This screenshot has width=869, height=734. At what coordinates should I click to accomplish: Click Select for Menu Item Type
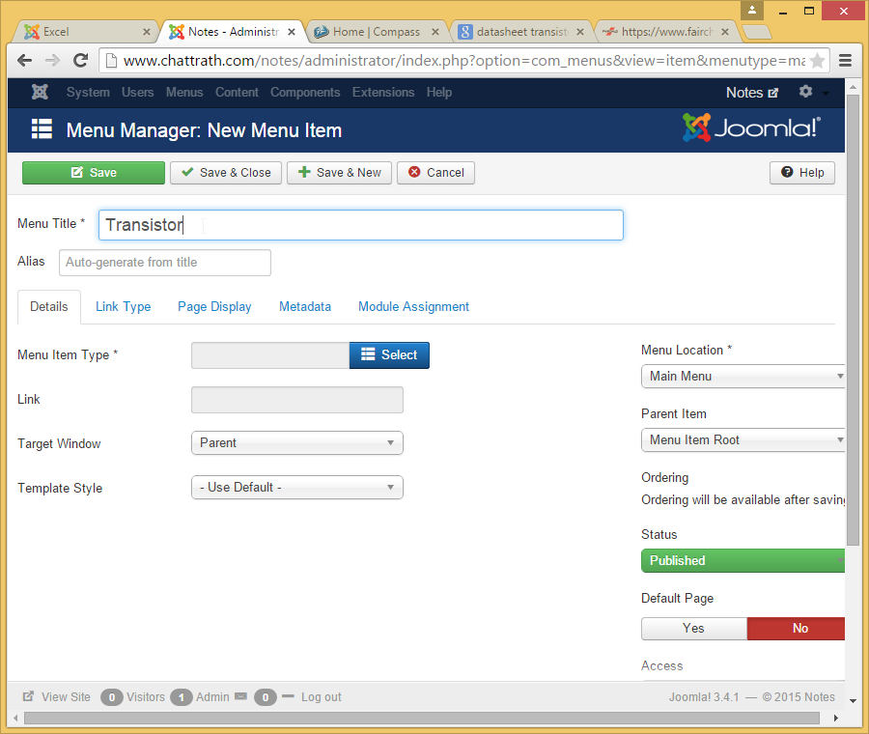[x=389, y=354]
